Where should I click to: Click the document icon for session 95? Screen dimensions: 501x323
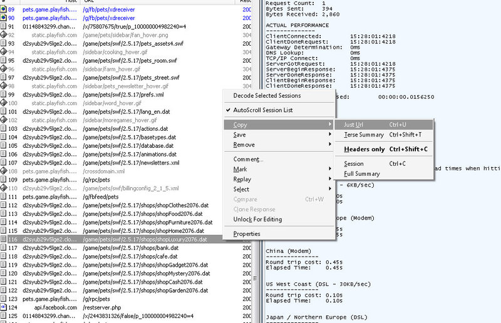tap(4, 60)
